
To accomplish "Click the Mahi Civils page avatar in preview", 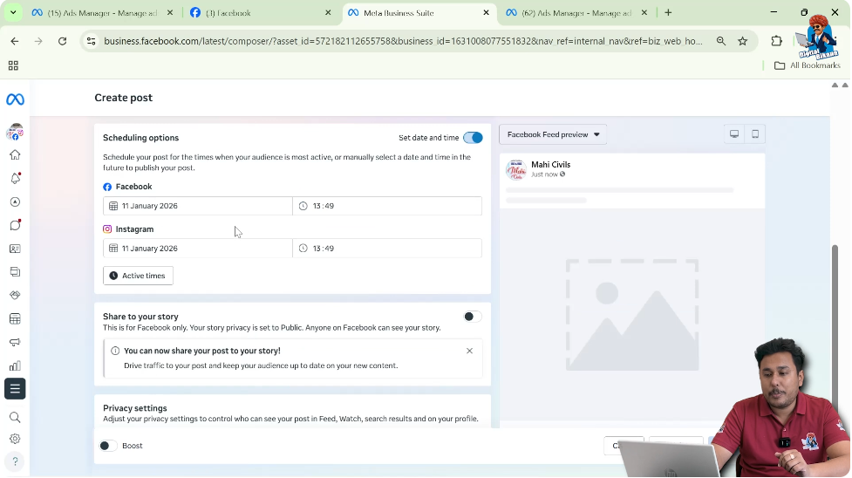I will (x=516, y=170).
